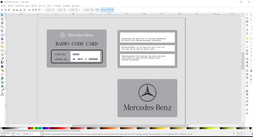Select the Text tool in toolbox
Image resolution: width=253 pixels, height=137 pixels.
[2, 66]
